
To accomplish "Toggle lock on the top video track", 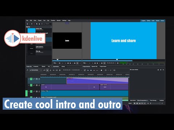I will (39, 79).
